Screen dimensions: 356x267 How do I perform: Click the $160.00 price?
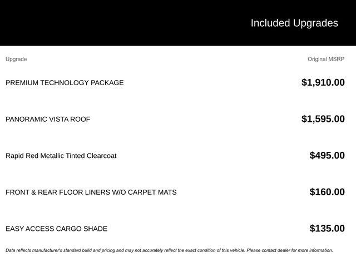tap(327, 192)
